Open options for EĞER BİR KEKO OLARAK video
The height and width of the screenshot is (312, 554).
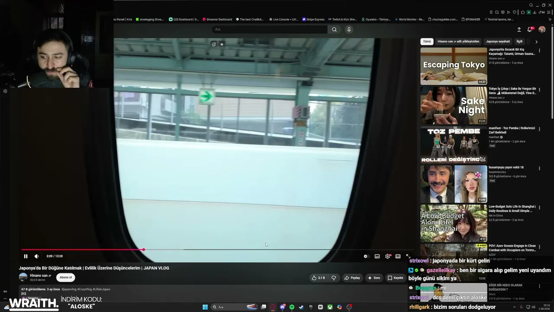539,286
